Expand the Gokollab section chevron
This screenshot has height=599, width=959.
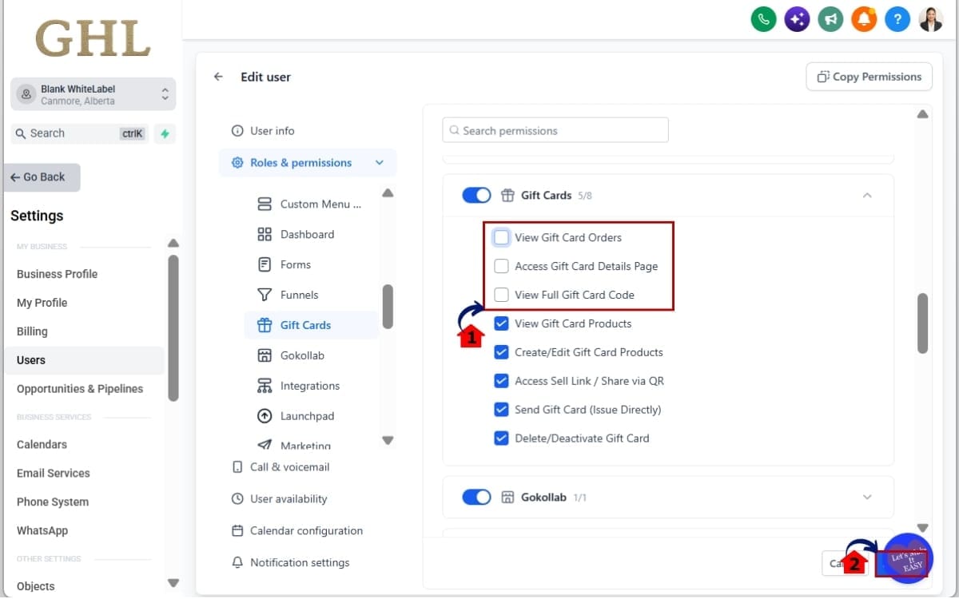point(867,497)
